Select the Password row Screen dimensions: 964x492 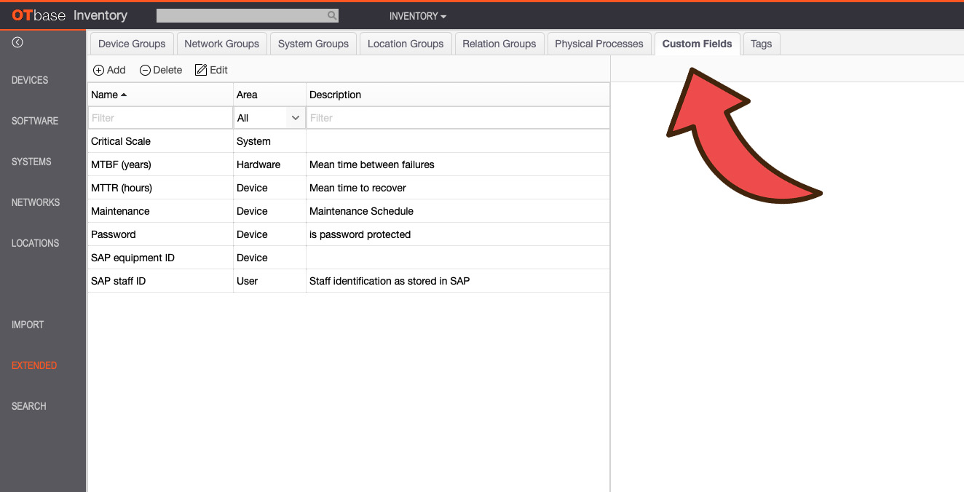pyautogui.click(x=349, y=234)
